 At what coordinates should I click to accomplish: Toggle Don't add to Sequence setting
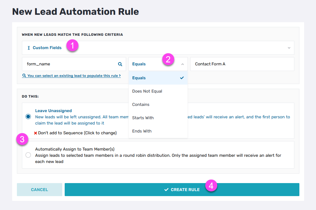click(x=77, y=133)
